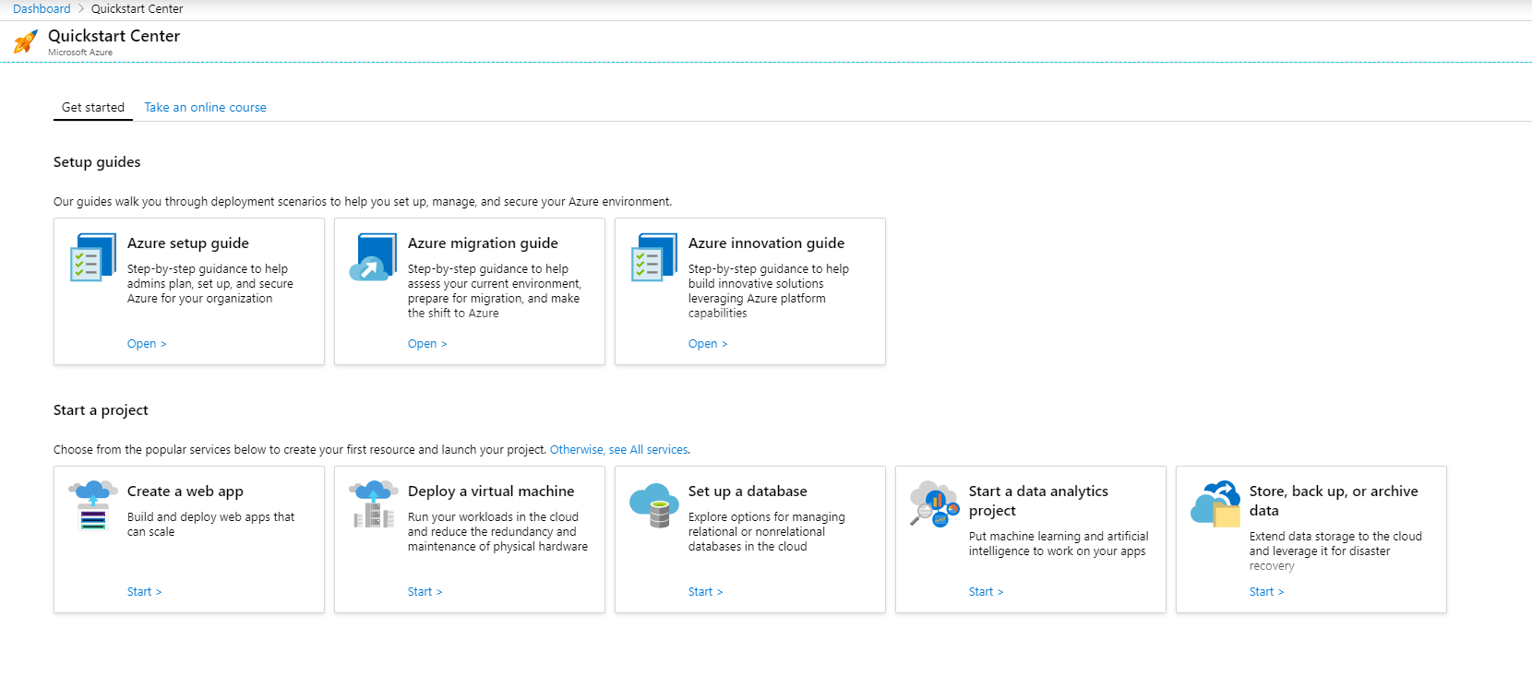Click the Deploy a virtual machine heading
Screen dimensions: 1532x687
point(491,492)
